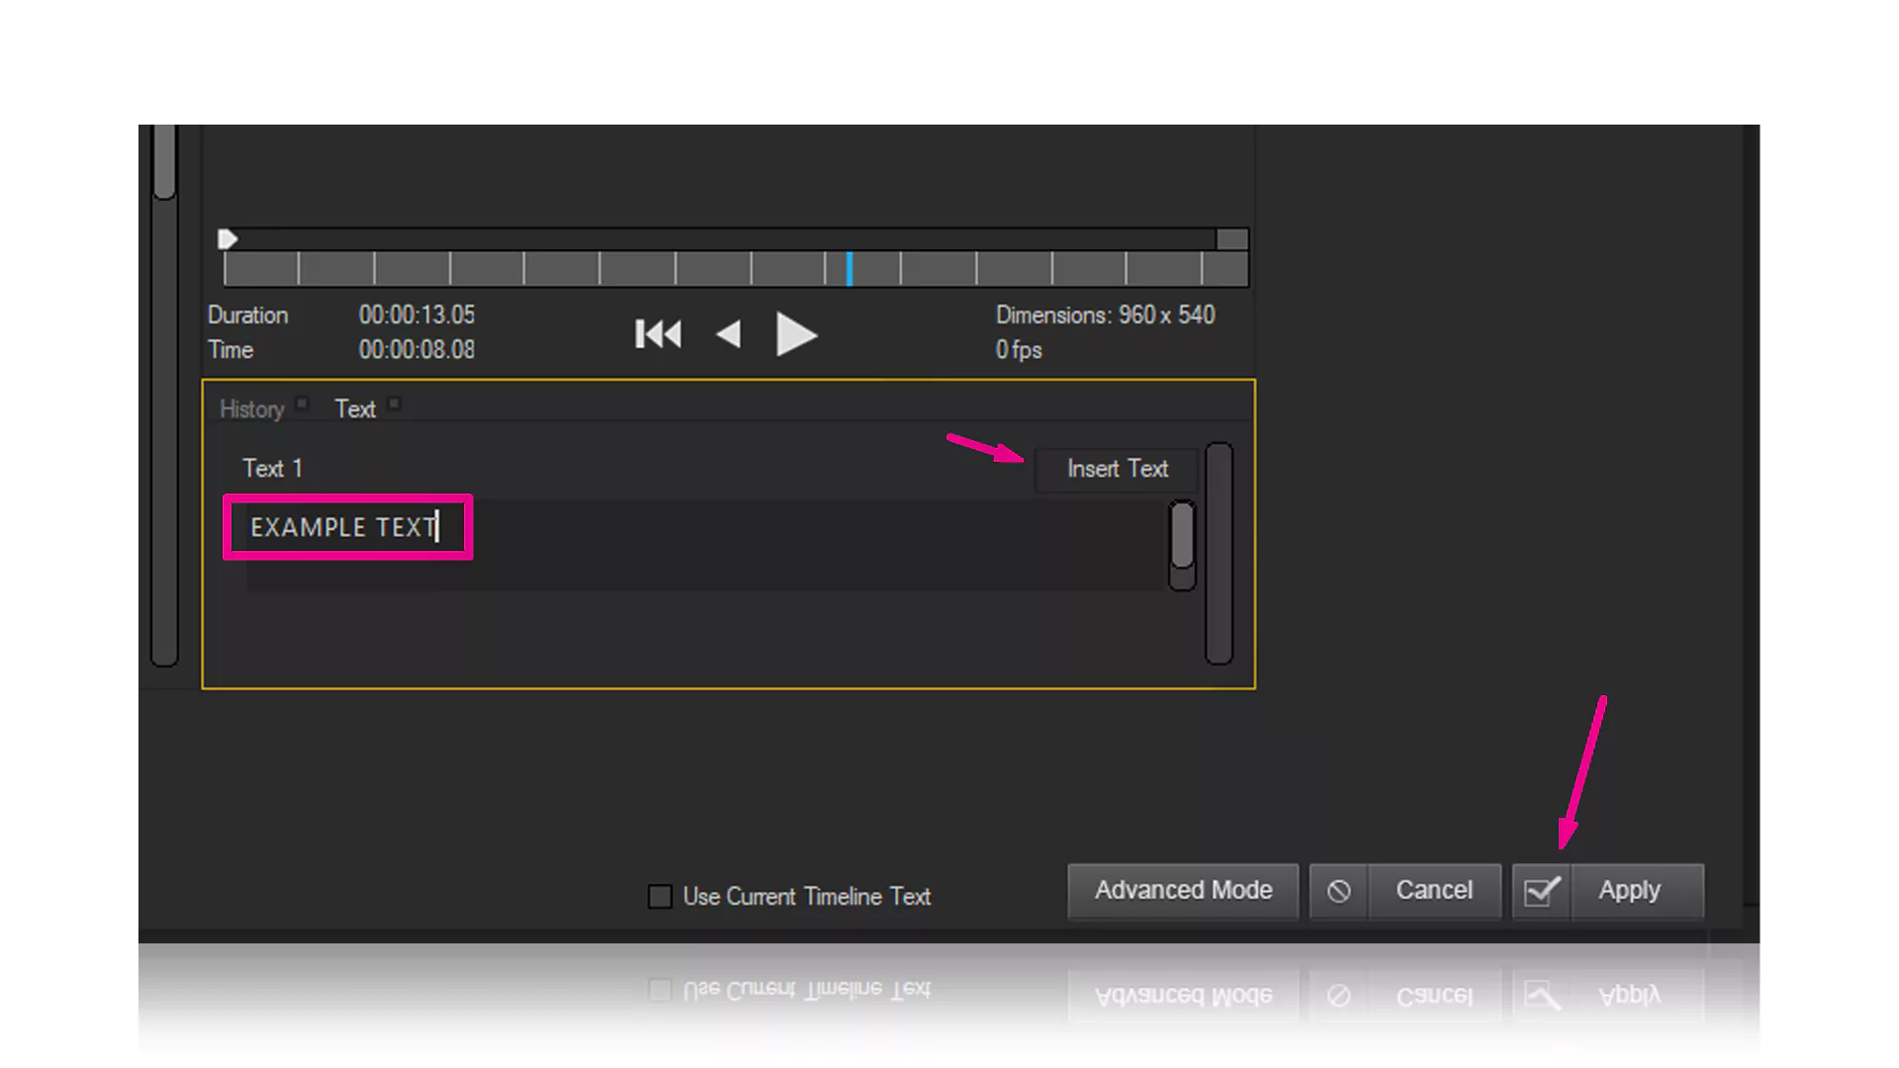Click the far-left vertical scrollbar
1899x1068 pixels.
click(x=164, y=396)
